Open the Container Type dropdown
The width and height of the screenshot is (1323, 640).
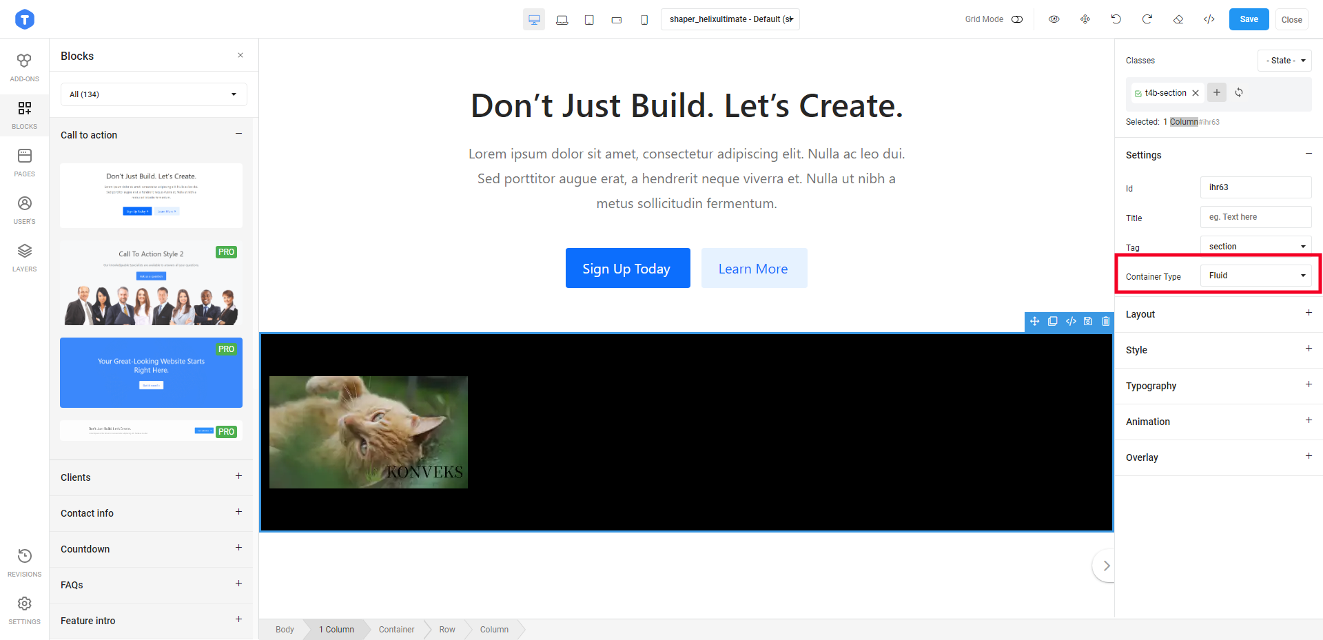1255,276
